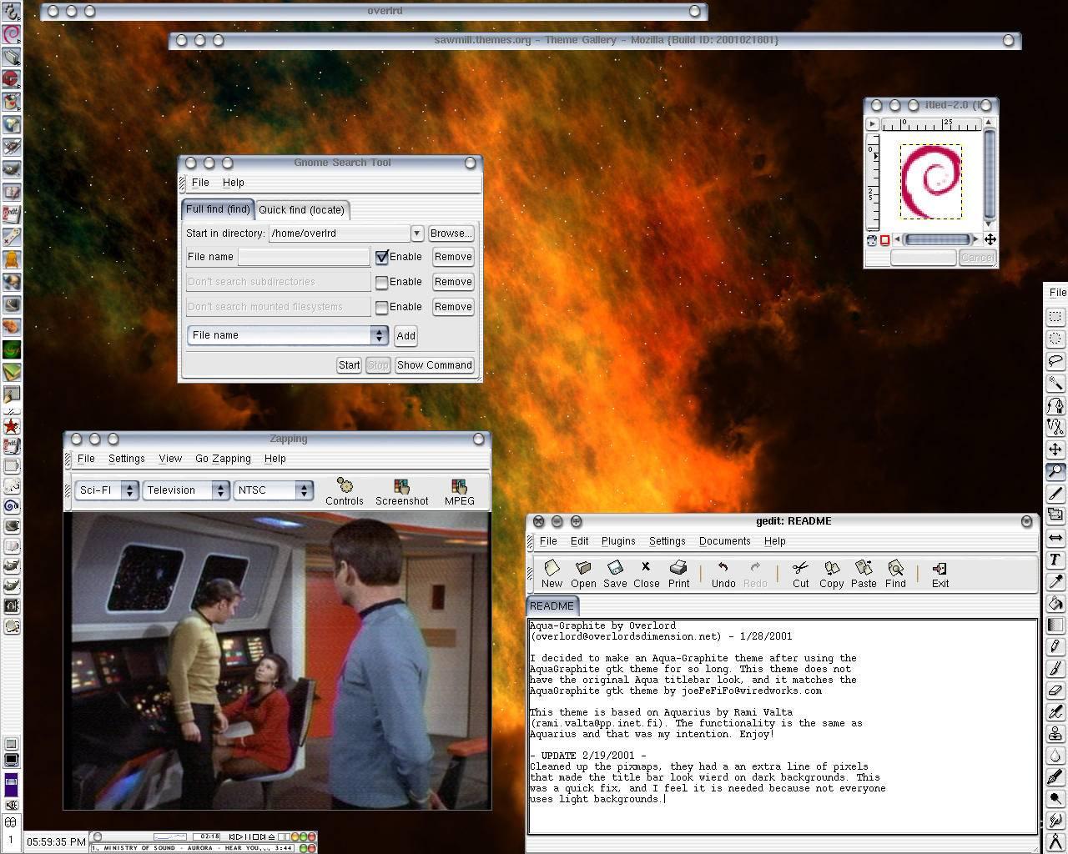Open File name criteria option menu

[x=287, y=335]
